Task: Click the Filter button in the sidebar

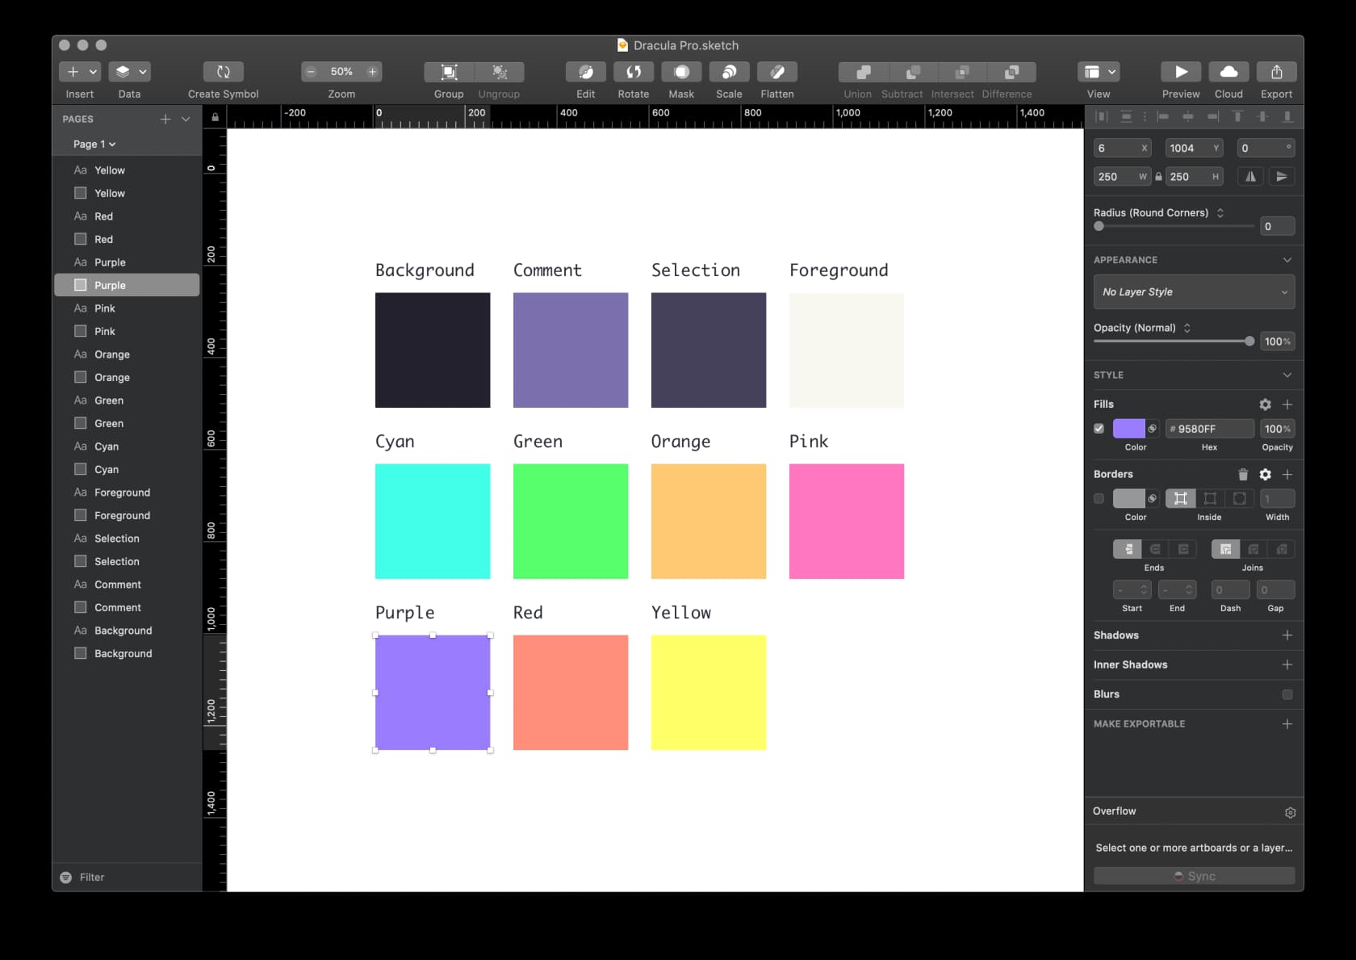Action: coord(84,877)
